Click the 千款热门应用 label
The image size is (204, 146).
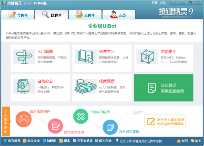click(100, 112)
